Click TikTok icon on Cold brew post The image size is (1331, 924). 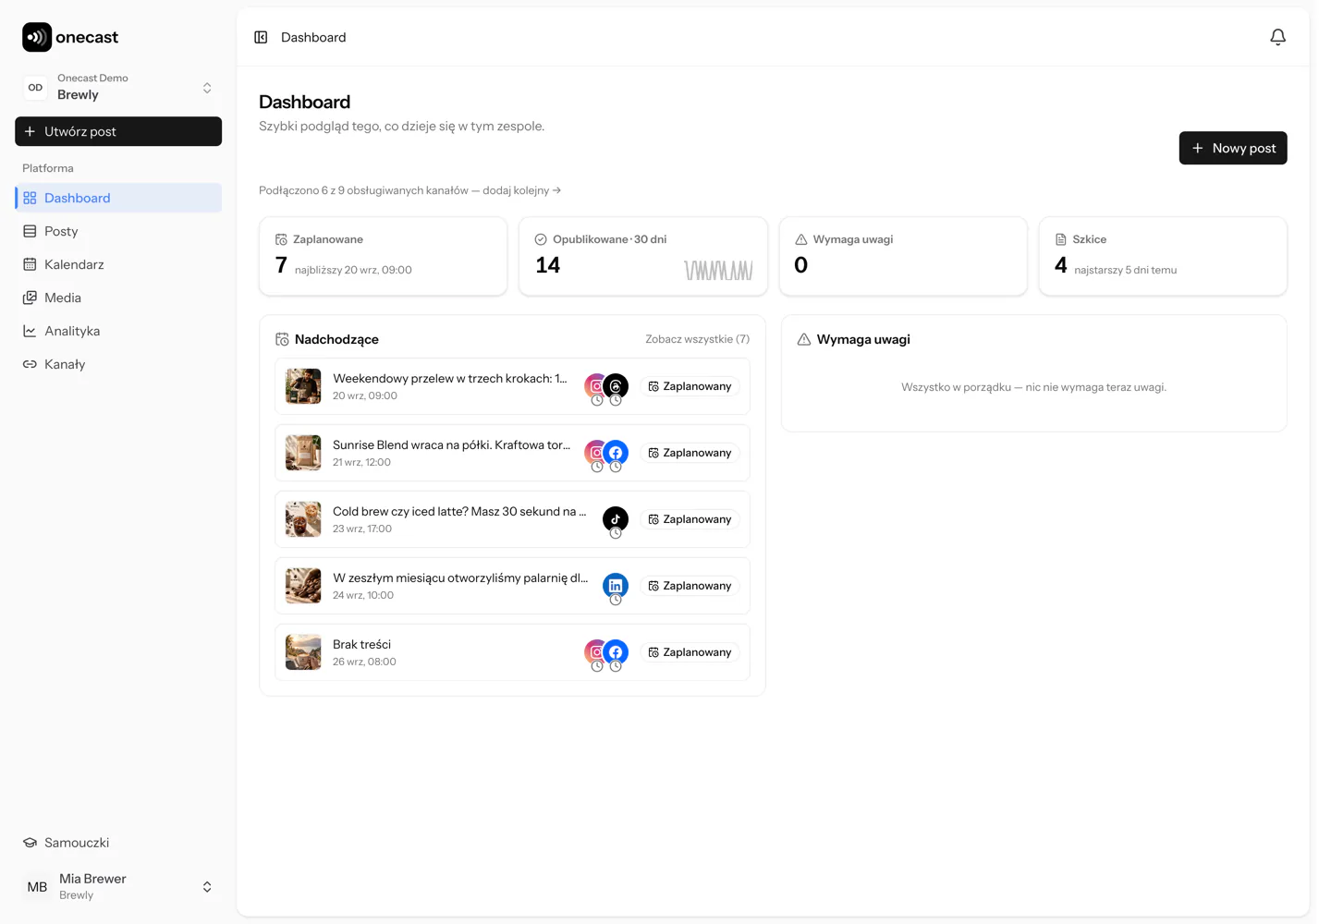616,519
